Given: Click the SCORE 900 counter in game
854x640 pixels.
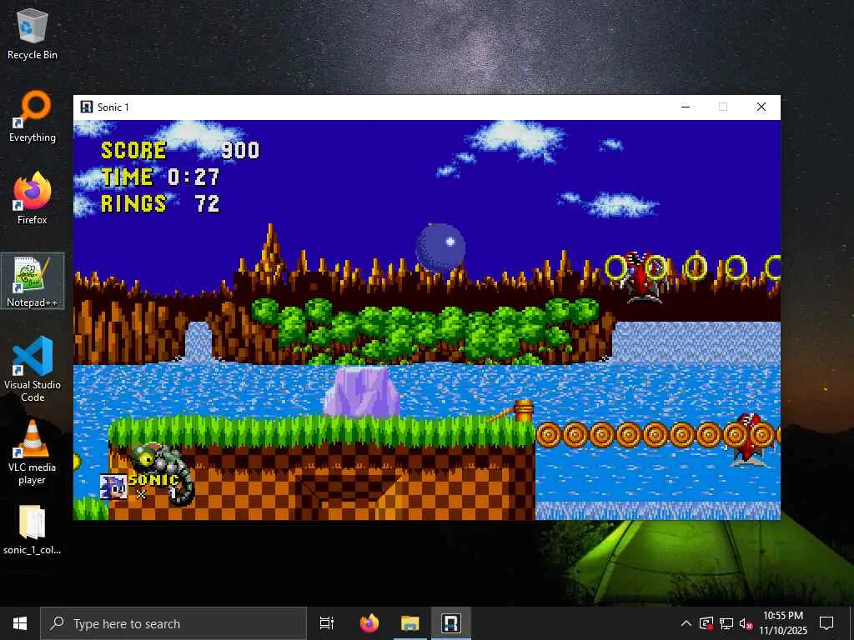Looking at the screenshot, I should pyautogui.click(x=180, y=150).
